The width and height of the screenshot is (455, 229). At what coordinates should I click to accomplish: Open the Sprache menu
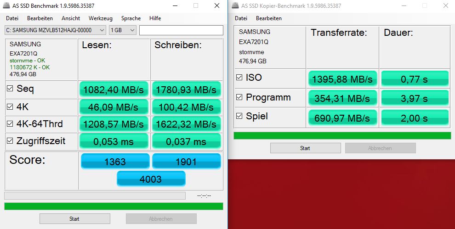click(131, 18)
